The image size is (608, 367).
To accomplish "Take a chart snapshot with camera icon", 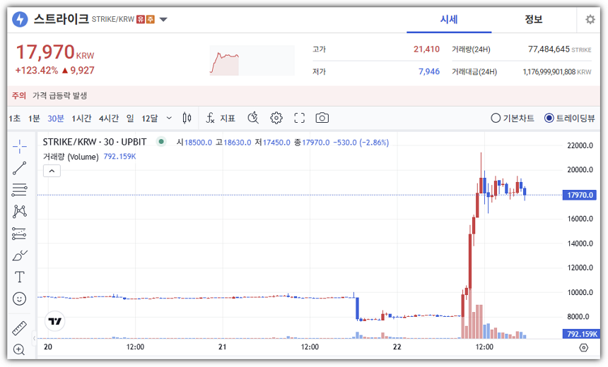I will coord(322,118).
